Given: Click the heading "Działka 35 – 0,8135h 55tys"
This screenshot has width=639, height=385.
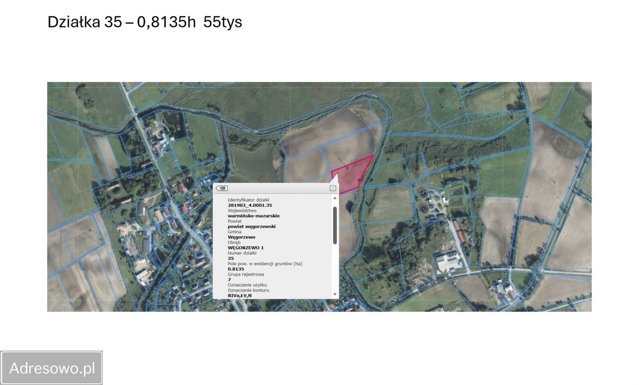Looking at the screenshot, I should (145, 22).
